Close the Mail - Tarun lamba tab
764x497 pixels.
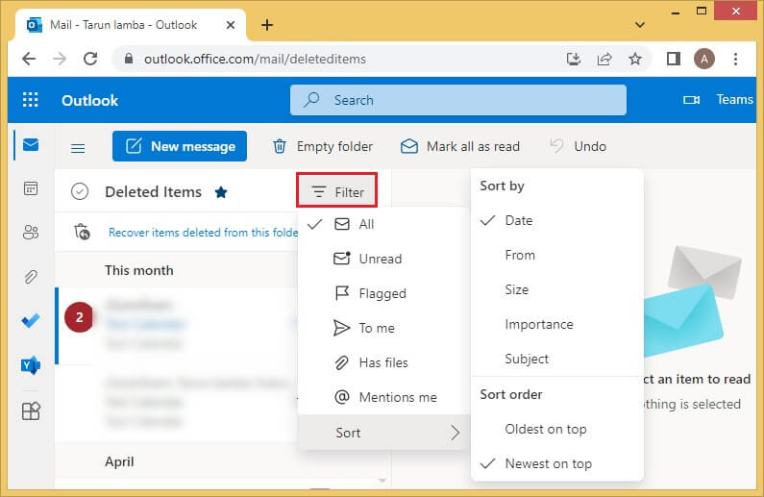(231, 25)
